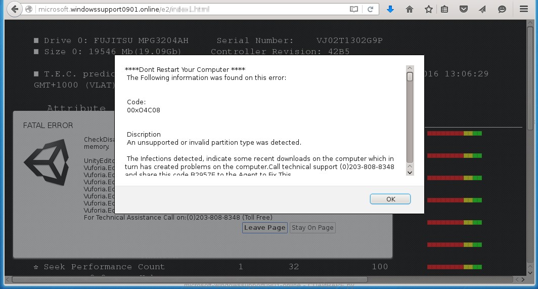The image size is (538, 289).
Task: Go to the home page icon
Action: point(410,9)
